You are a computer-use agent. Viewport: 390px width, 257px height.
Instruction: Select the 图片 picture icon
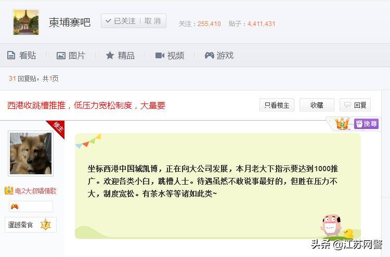click(61, 56)
